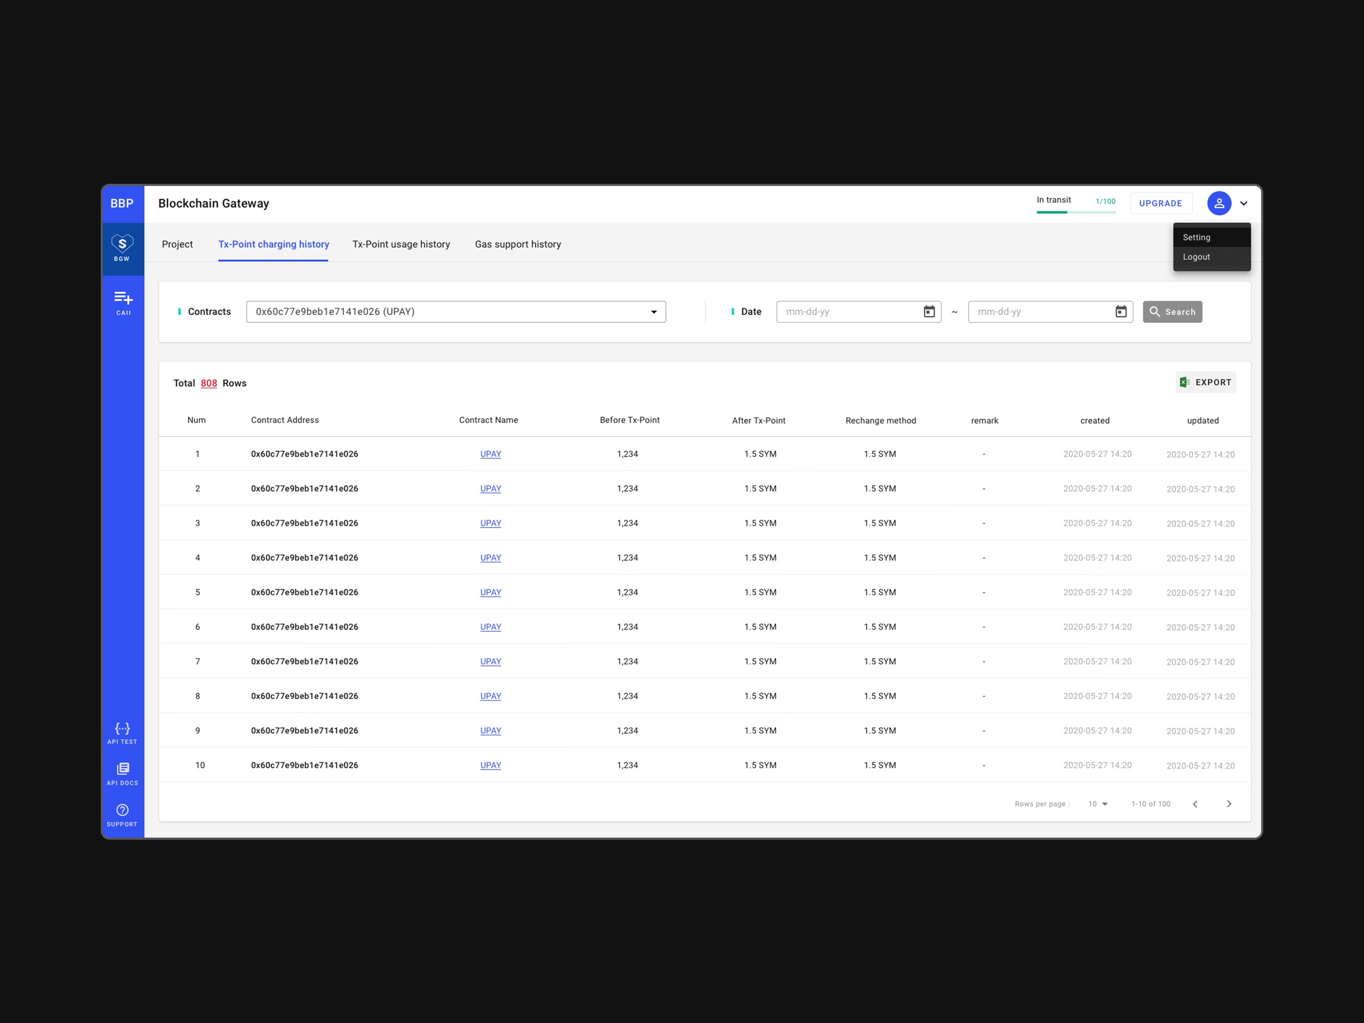Open the start date calendar picker
Viewport: 1364px width, 1023px height.
coord(929,311)
